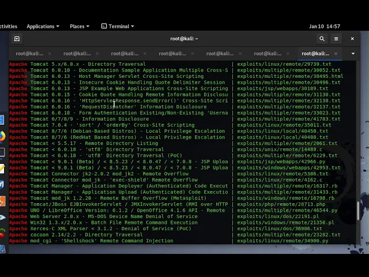369x277 pixels.
Task: Open the terminal icon in the dock
Action: click(2, 152)
